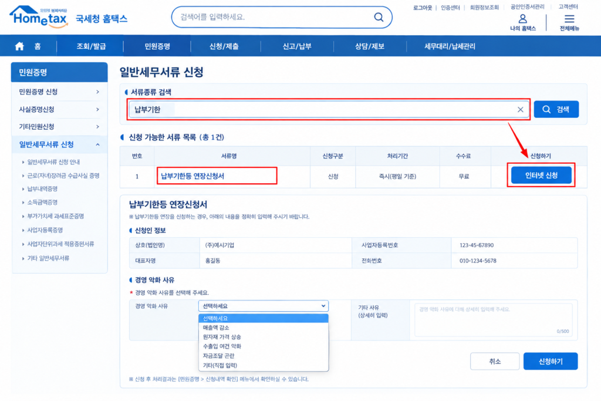Click the home icon in navigation bar
601x401 pixels.
[x=19, y=46]
